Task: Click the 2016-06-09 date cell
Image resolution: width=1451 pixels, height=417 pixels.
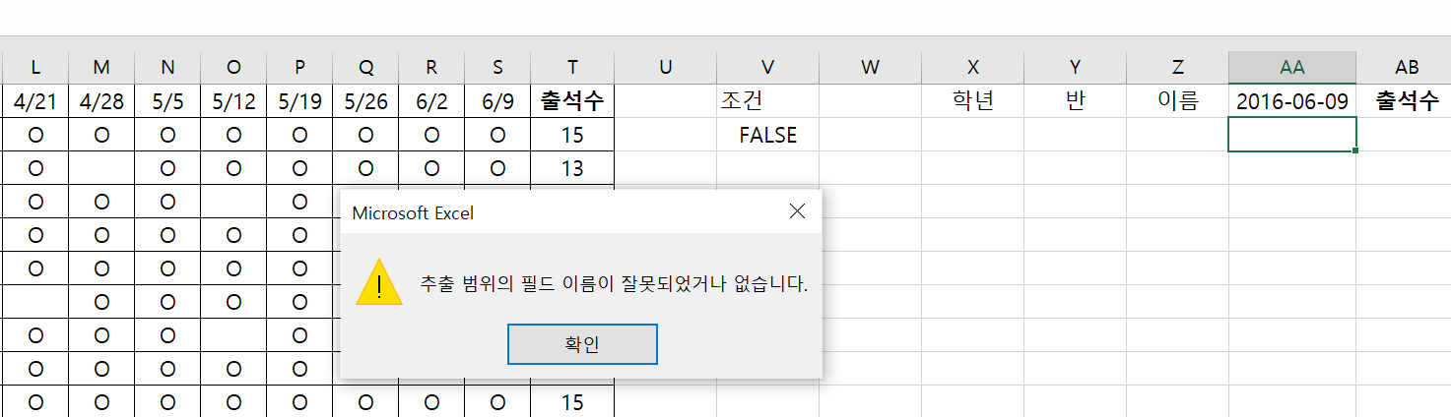Action: (1291, 101)
